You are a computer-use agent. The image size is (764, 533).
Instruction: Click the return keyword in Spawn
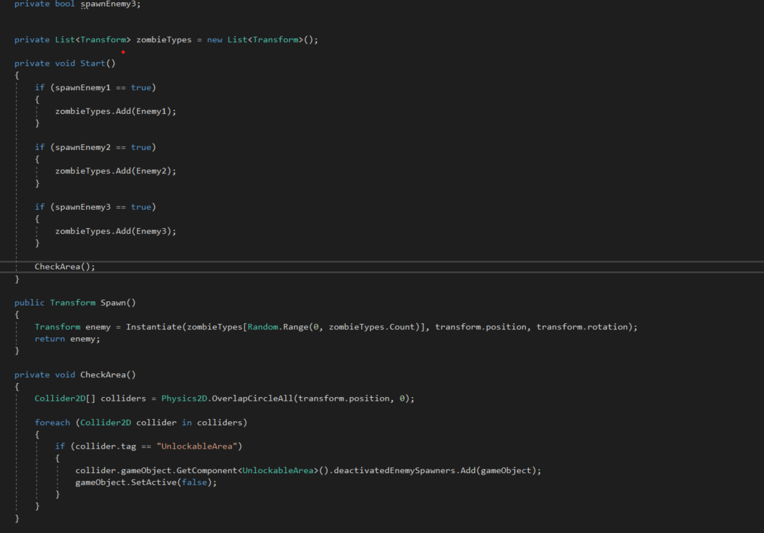point(49,339)
